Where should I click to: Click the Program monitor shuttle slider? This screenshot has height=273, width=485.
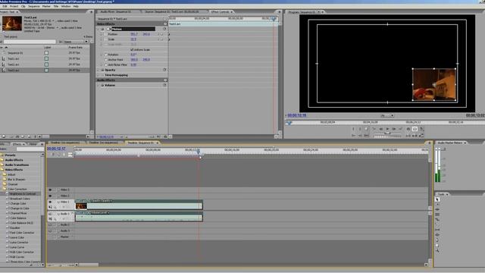pyautogui.click(x=387, y=133)
